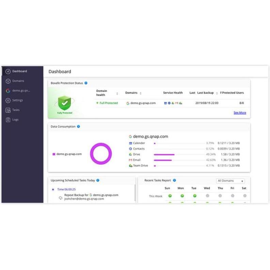This screenshot has height=270, width=270.
Task: Click demo.gs.qnap.com in the protection table
Action: click(x=143, y=103)
